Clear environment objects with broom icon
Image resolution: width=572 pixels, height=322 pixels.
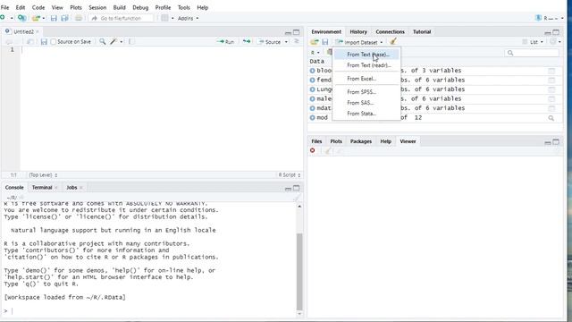pyautogui.click(x=393, y=42)
